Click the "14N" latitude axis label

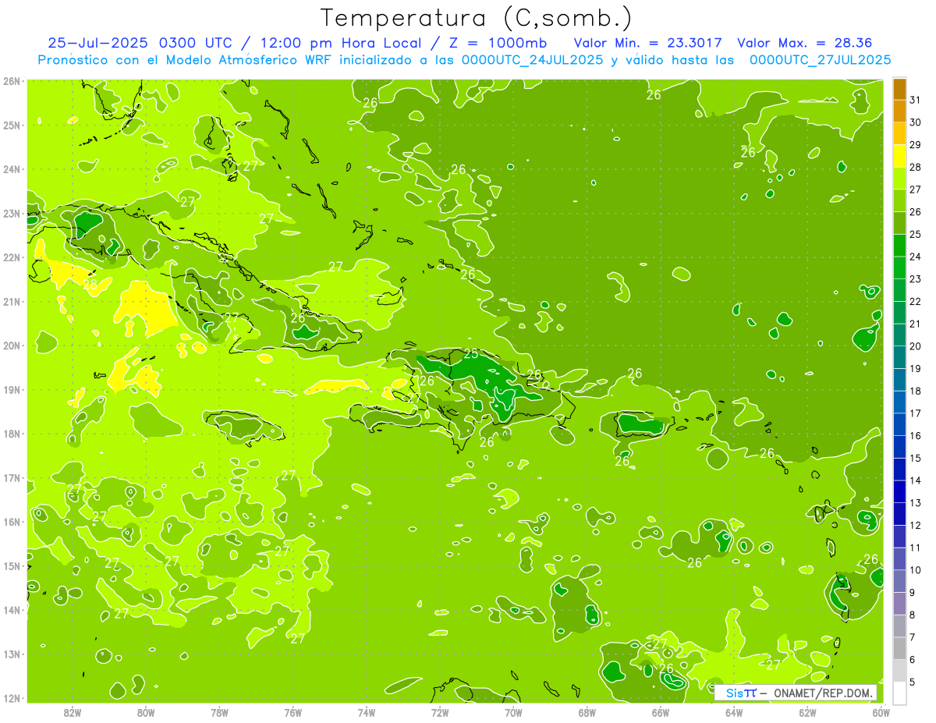[x=11, y=610]
